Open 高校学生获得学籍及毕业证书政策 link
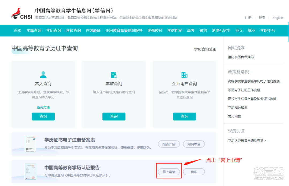This screenshot has width=289, height=186. click(252, 99)
